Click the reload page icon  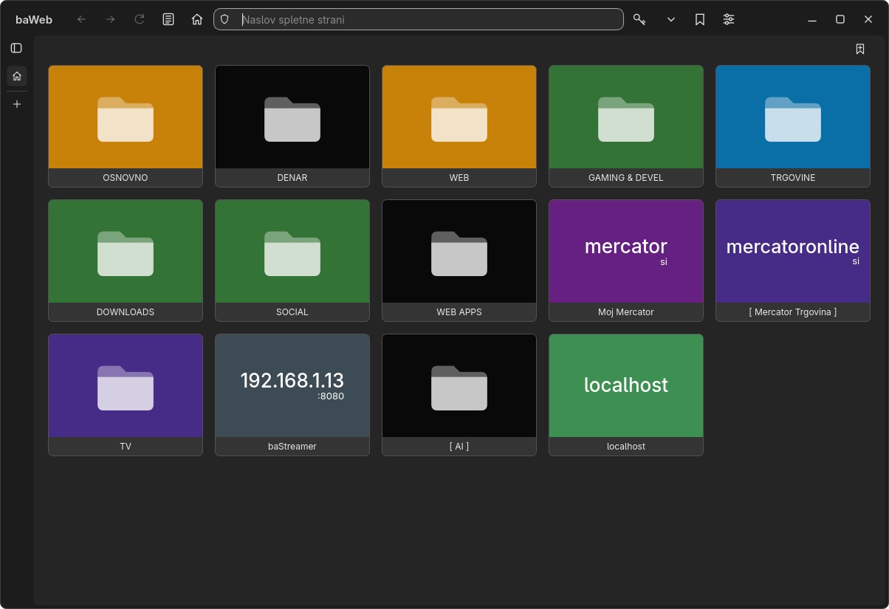[140, 19]
